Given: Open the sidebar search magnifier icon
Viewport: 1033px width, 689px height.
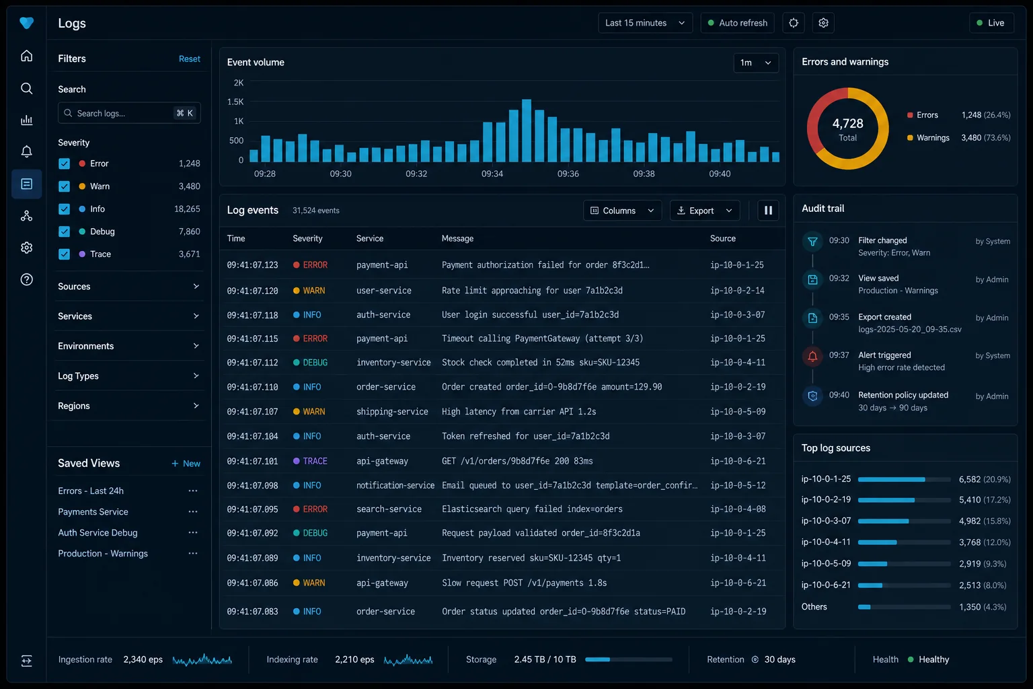Looking at the screenshot, I should pos(26,88).
